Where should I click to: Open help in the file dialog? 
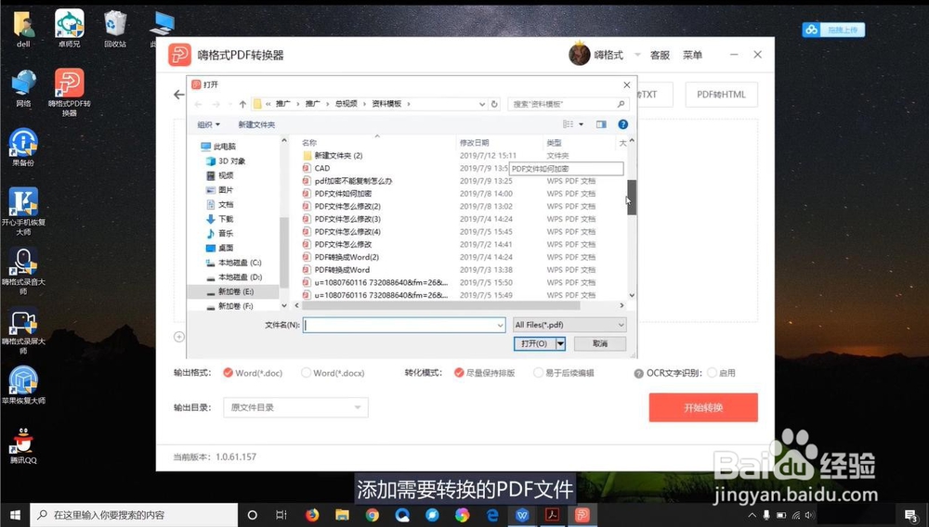click(x=622, y=124)
